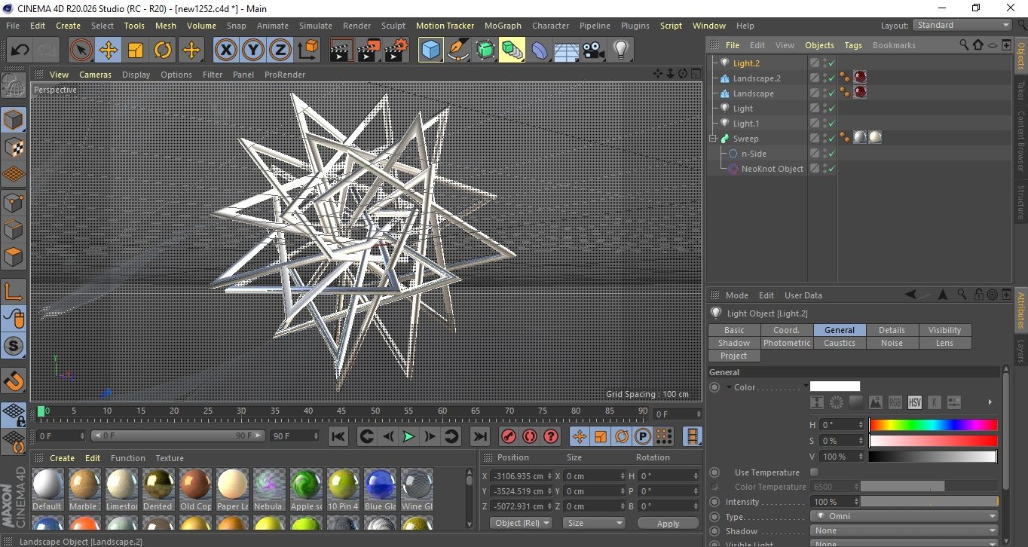
Task: Click Go to End of animation
Action: pos(479,436)
